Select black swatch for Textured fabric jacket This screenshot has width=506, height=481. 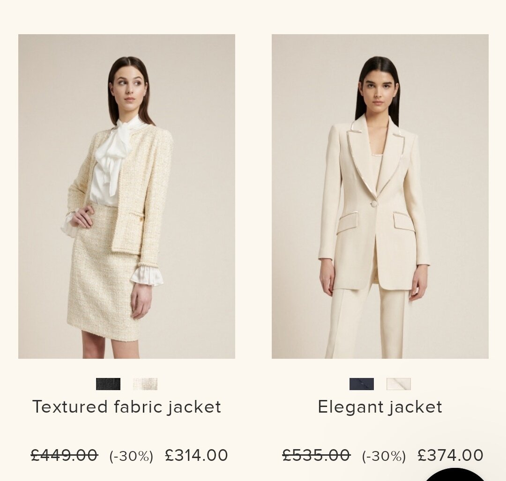coord(108,384)
